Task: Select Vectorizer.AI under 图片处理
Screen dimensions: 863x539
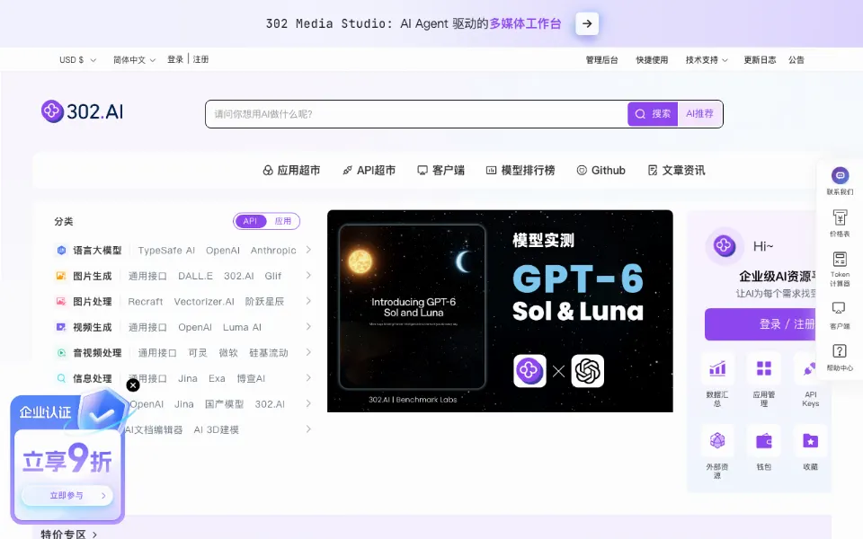Action: pos(204,302)
